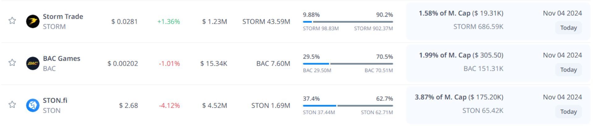Open the BAC Games token page
593x126 pixels.
(61, 59)
